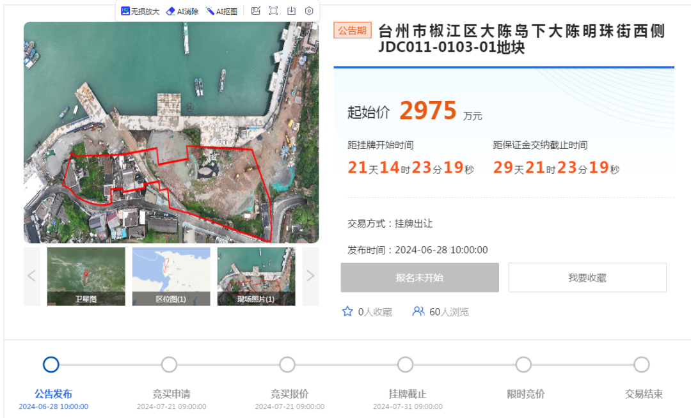Go to next thumbnails with right arrow
The image size is (691, 418).
click(310, 276)
